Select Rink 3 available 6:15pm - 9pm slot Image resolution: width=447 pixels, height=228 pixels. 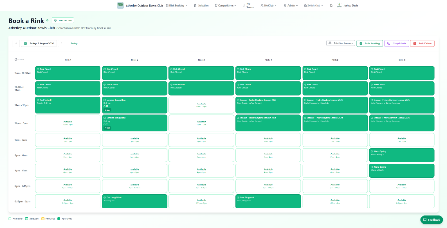pos(201,201)
